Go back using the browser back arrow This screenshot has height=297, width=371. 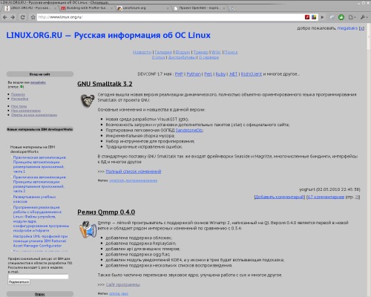pos(5,17)
